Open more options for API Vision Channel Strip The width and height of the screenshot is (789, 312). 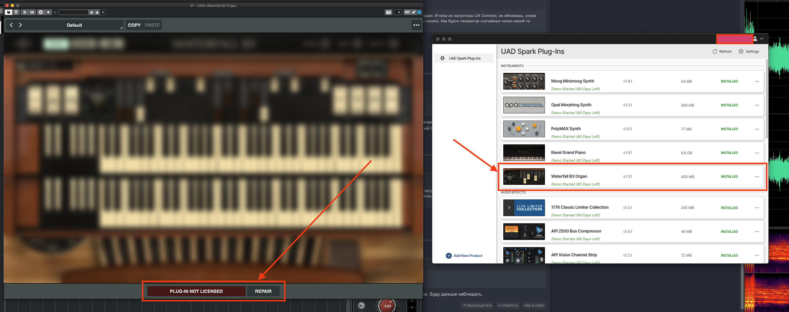pyautogui.click(x=757, y=255)
